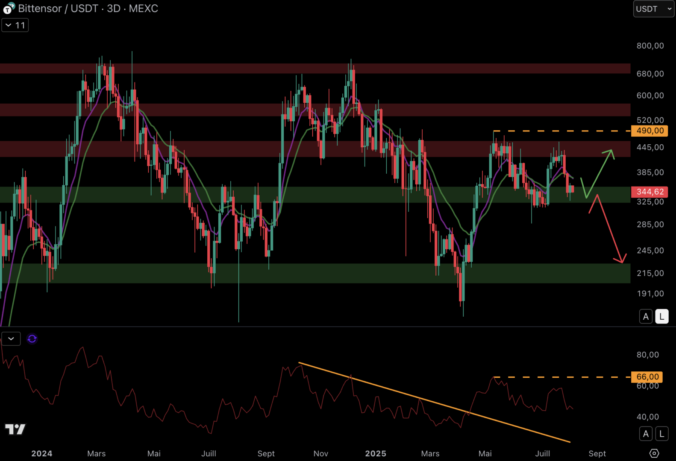Image resolution: width=676 pixels, height=461 pixels.
Task: Click the Bittensor symbol logo icon
Action: tap(9, 9)
